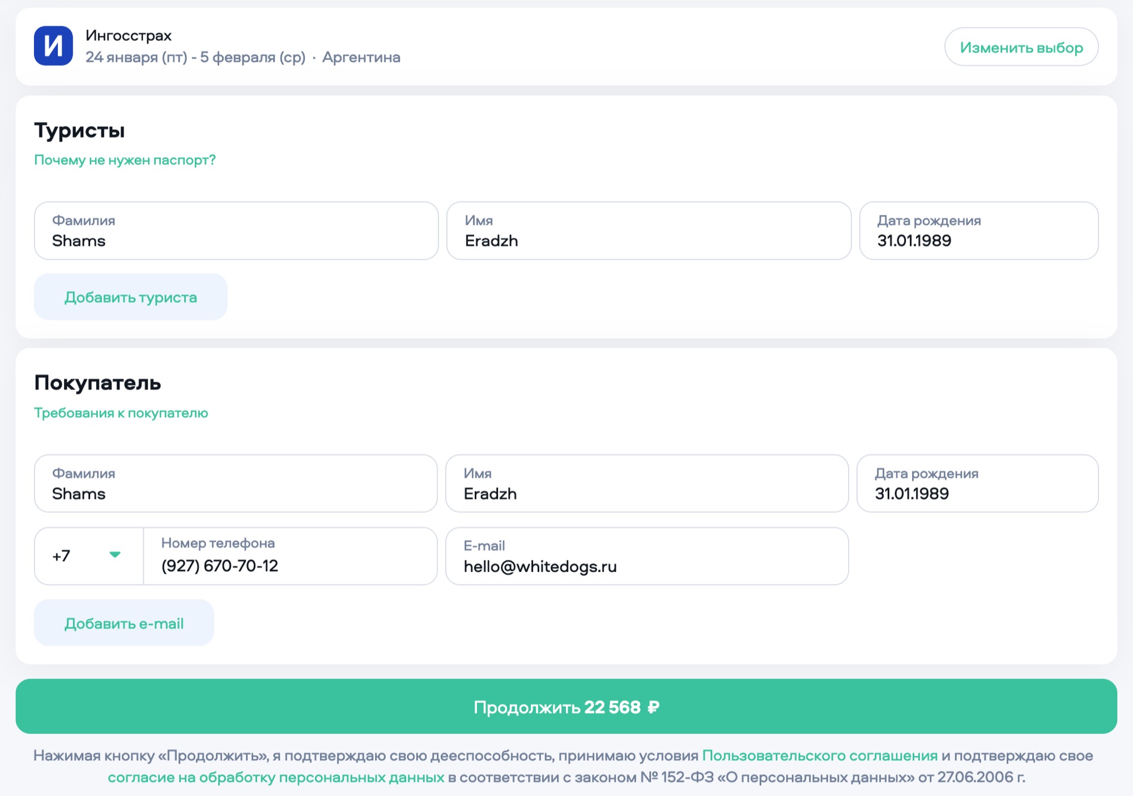Screen dimensions: 1133x796
Task: Click tourist Дата рождения field
Action: pos(978,231)
